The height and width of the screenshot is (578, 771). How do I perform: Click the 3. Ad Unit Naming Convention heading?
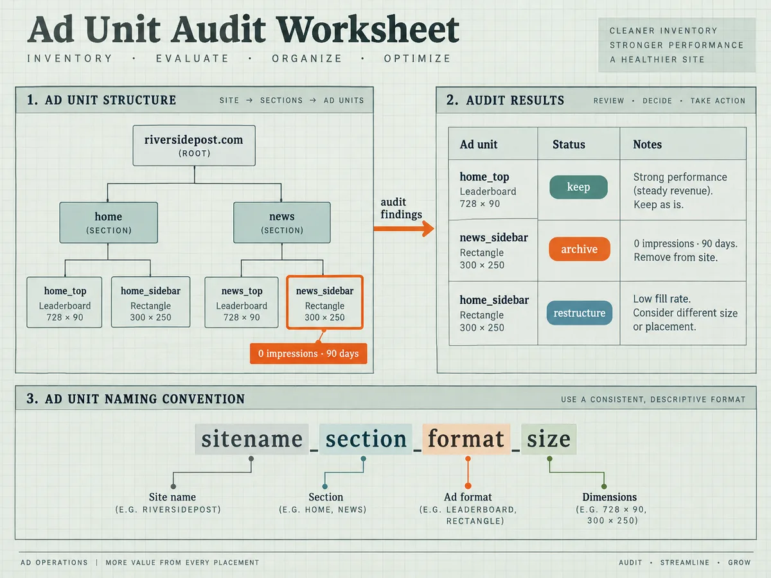tap(136, 399)
